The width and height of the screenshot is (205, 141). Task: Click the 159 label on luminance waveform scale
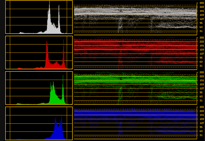click(202, 15)
